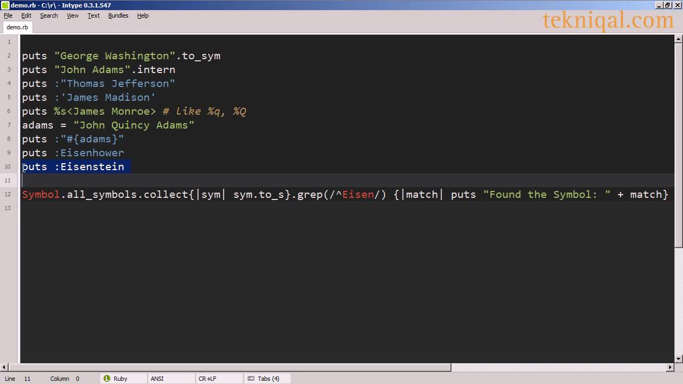Click the horizontal scrollbar left arrow
The width and height of the screenshot is (683, 384).
coord(4,367)
